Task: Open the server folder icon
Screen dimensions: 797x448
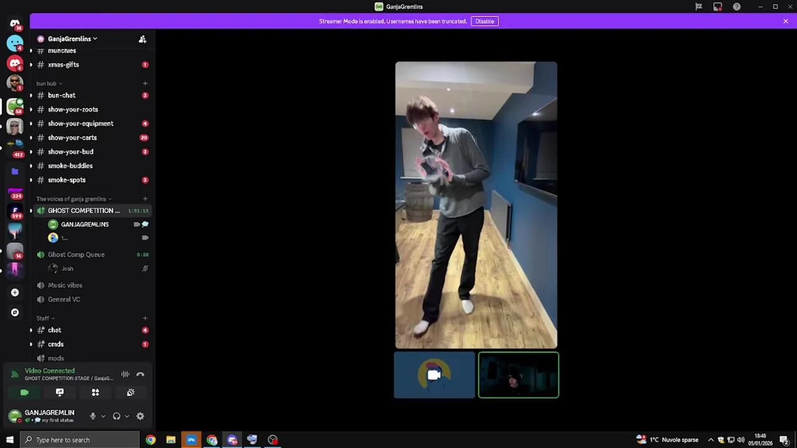Action: [15, 171]
